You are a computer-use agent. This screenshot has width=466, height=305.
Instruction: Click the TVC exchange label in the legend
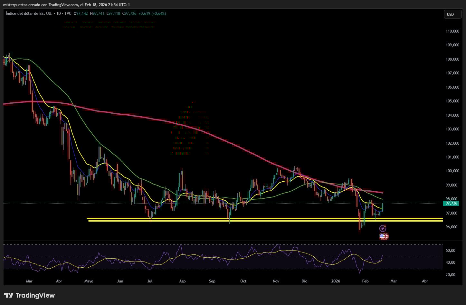pos(68,14)
